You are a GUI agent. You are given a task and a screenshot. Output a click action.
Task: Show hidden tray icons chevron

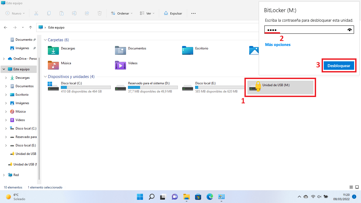point(299,197)
